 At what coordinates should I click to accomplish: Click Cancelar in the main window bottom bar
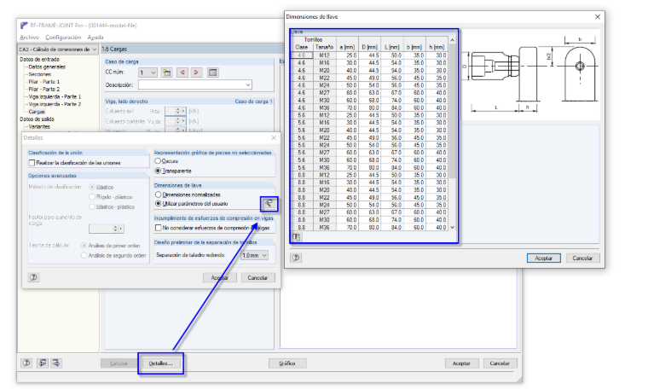(500, 363)
